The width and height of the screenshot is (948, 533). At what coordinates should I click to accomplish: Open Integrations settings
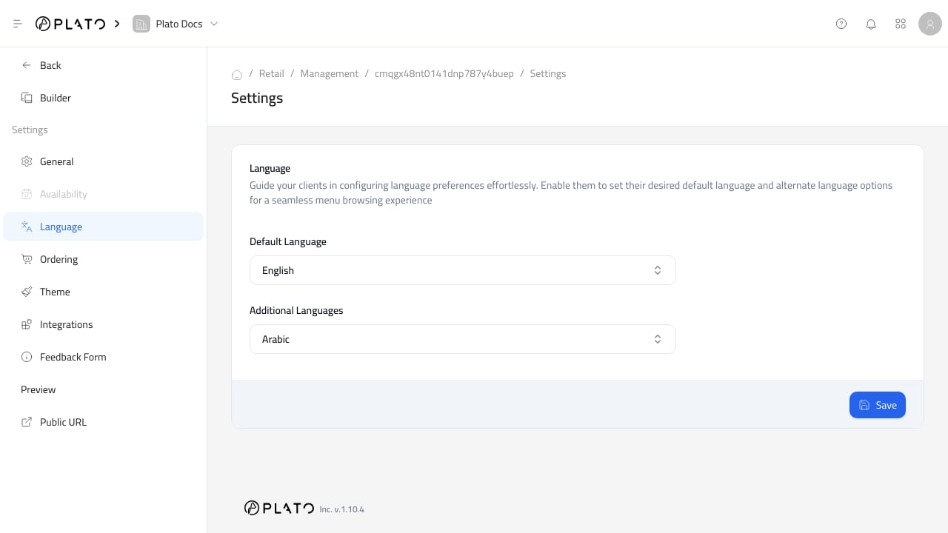pyautogui.click(x=104, y=324)
